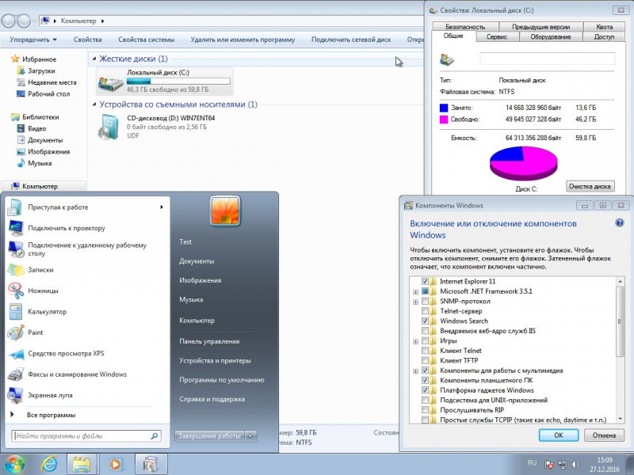
Task: Open the Snipping Tool (Ножницы) icon
Action: 16,291
